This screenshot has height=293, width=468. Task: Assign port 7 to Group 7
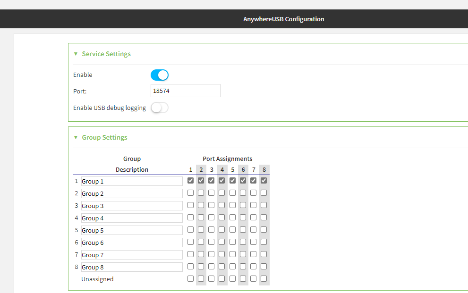pos(254,254)
